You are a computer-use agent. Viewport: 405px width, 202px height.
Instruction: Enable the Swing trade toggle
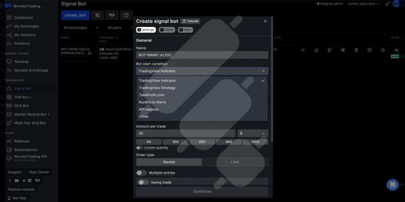point(143,182)
